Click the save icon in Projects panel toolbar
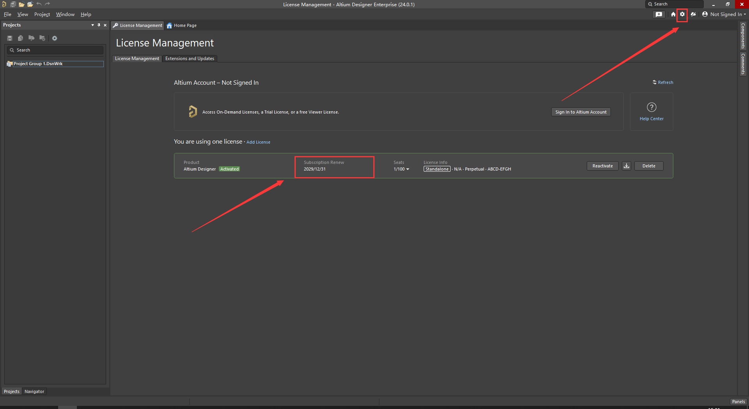The height and width of the screenshot is (409, 749). (x=10, y=38)
